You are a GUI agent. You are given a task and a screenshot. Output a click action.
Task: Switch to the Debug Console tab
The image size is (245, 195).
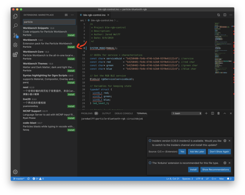tap(124, 113)
